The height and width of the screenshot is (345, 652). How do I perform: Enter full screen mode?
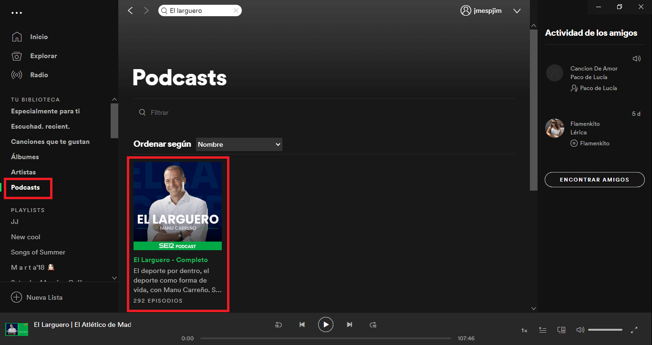click(x=634, y=330)
